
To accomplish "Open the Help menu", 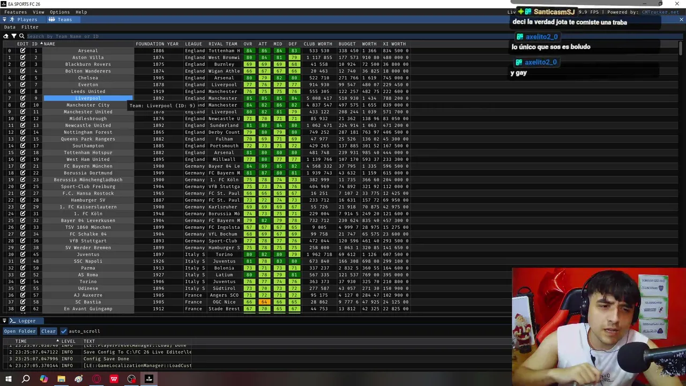I will click(x=81, y=12).
